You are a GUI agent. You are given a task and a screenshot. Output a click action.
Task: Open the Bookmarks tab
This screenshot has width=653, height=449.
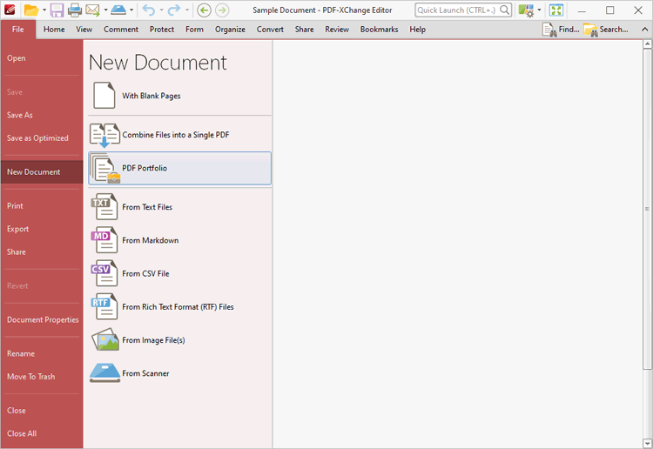pos(379,30)
